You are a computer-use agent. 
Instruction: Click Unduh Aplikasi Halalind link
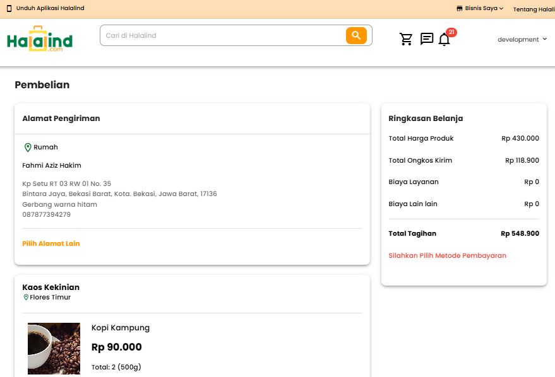point(50,9)
